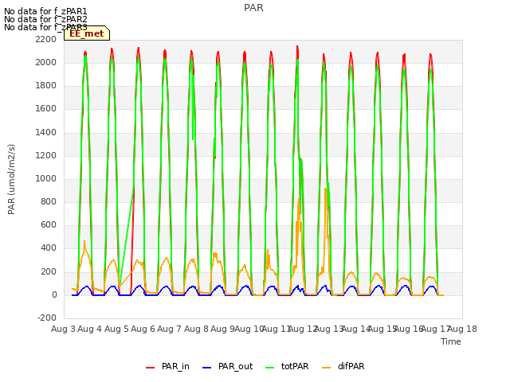Click the EE_met annotation box
The width and height of the screenshot is (510, 382).
pos(87,33)
